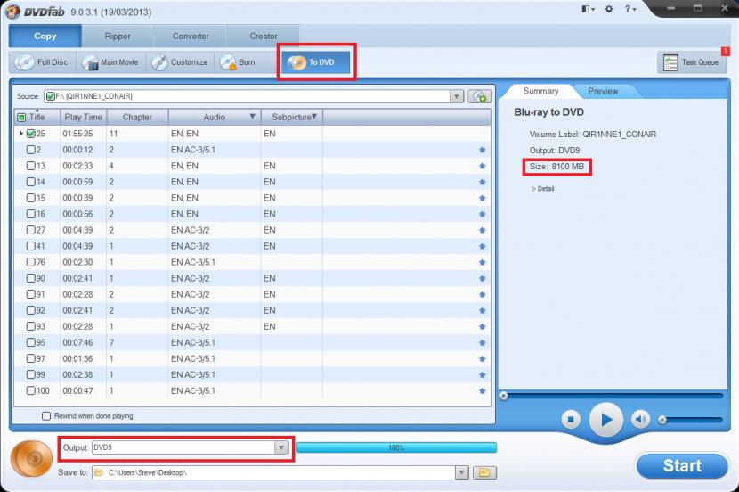Open the Save to path dropdown
Screen dimensions: 739x492
pos(462,472)
